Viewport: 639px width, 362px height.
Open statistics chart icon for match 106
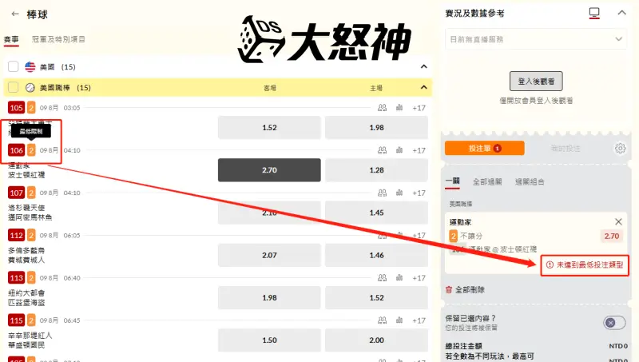click(399, 150)
